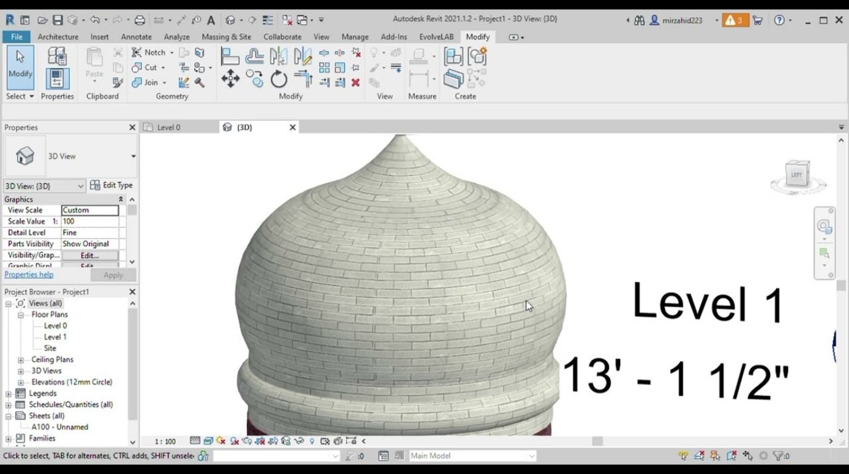Toggle Reveal Hidden Elements lightbulb icon
The image size is (849, 474).
pos(312,441)
